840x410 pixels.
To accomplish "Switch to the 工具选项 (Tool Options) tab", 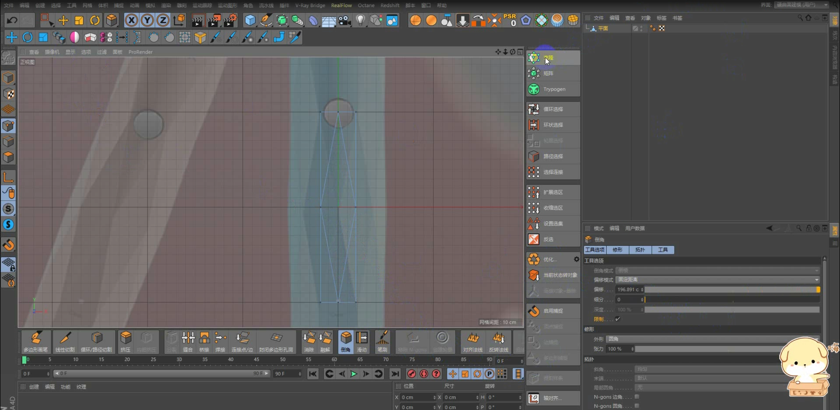I will click(595, 250).
